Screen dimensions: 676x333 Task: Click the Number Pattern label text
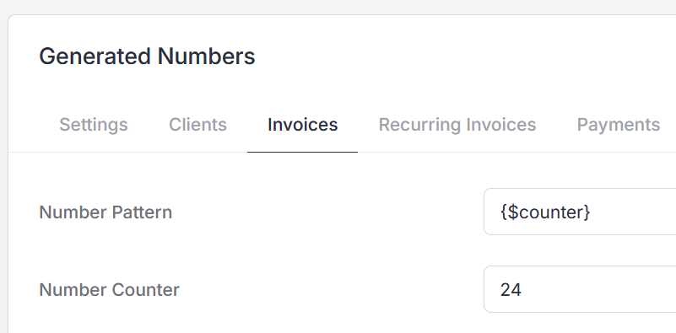click(x=105, y=212)
